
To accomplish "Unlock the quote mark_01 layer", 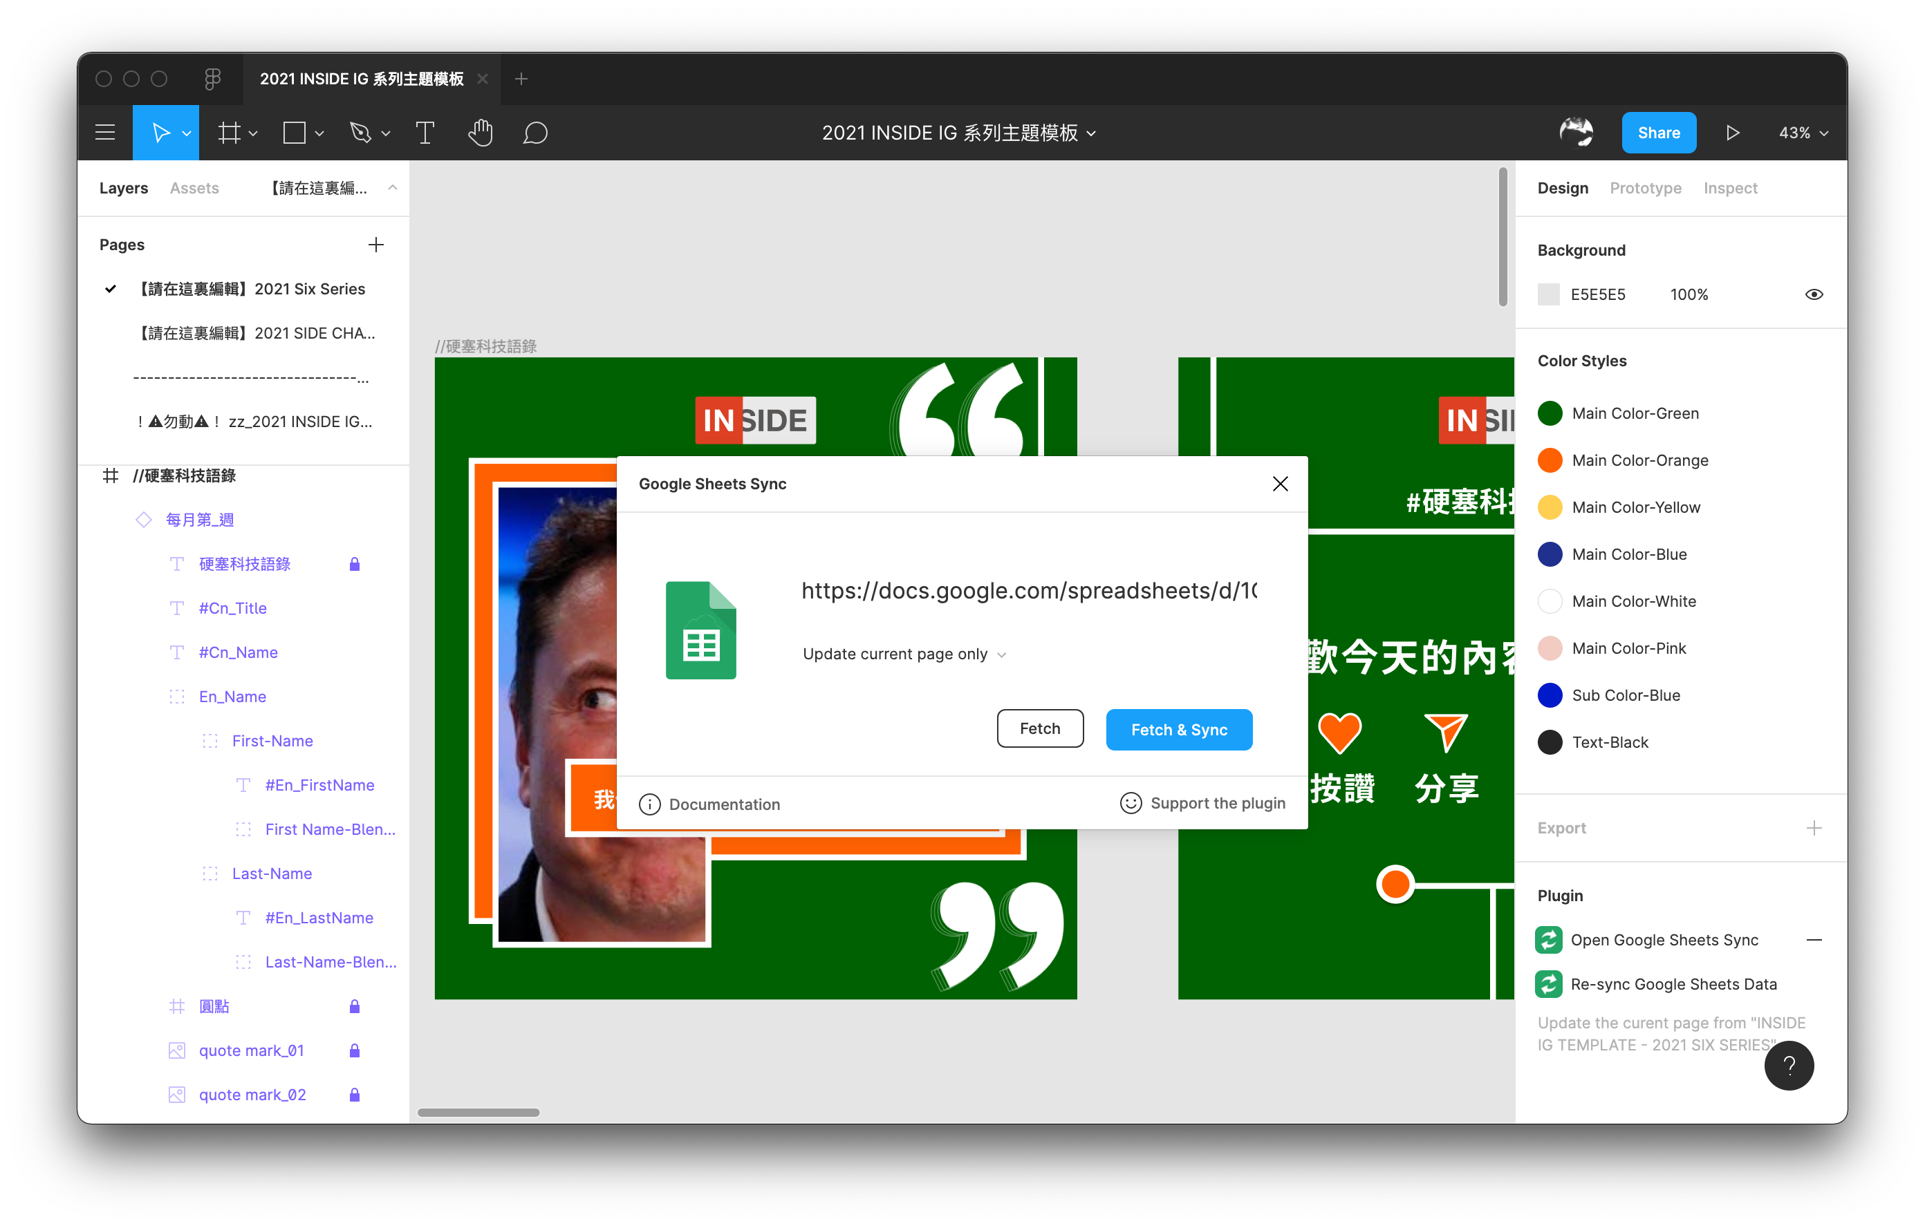I will click(354, 1050).
